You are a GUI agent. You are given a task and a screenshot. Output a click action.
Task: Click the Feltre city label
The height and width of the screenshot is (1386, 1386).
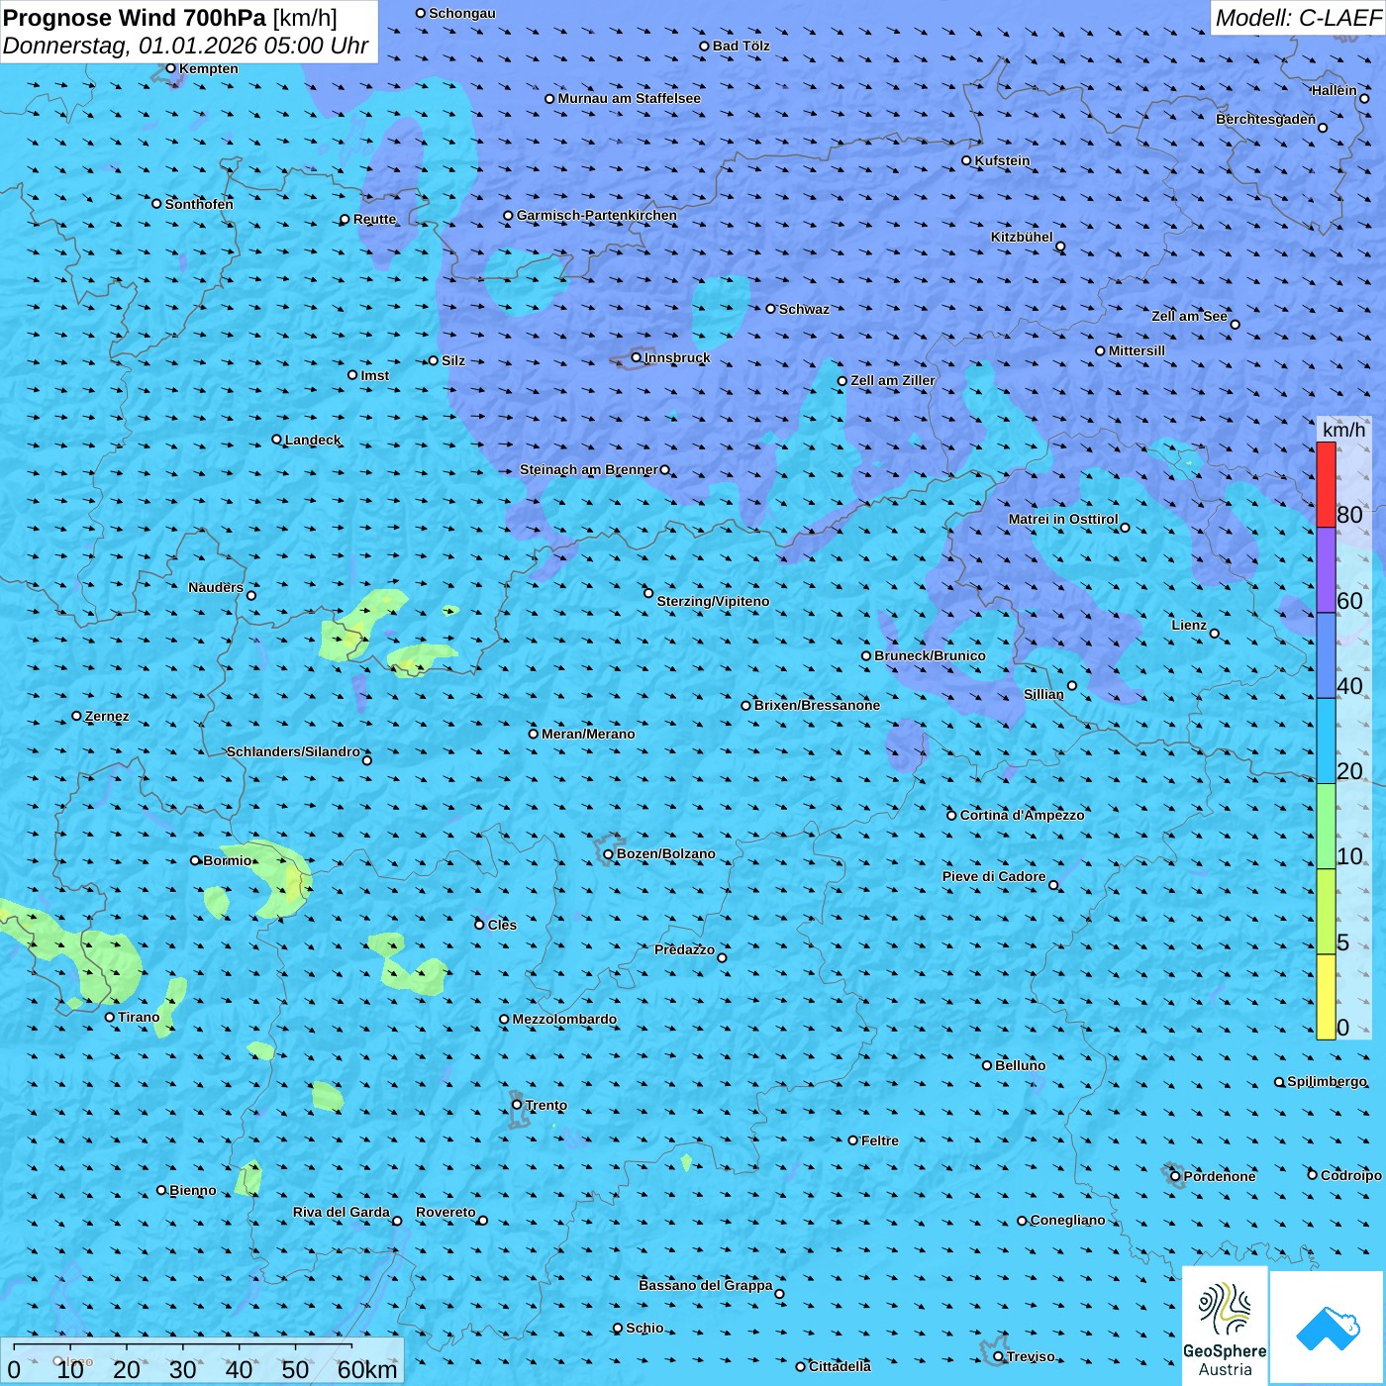tap(880, 1140)
